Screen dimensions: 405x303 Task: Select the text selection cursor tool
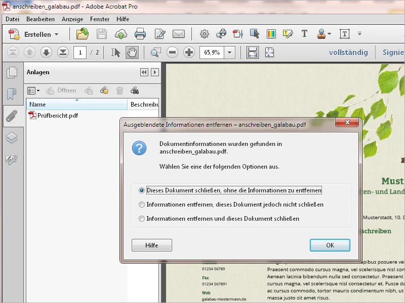point(115,53)
